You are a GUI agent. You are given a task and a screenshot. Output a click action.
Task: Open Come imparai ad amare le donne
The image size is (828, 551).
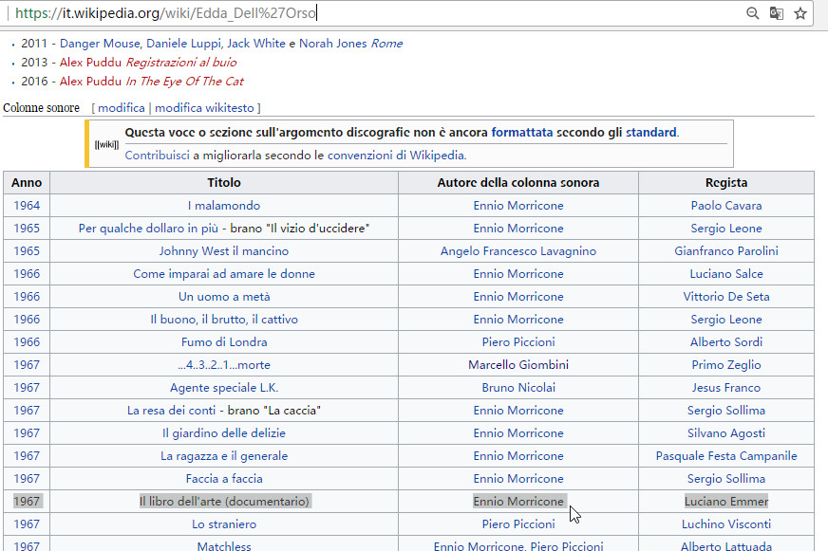click(224, 274)
